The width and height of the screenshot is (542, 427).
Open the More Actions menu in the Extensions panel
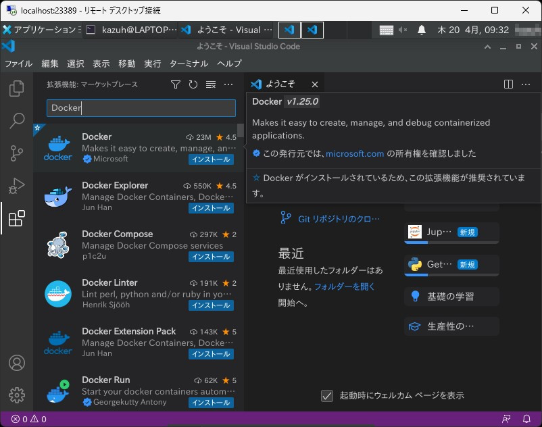228,84
